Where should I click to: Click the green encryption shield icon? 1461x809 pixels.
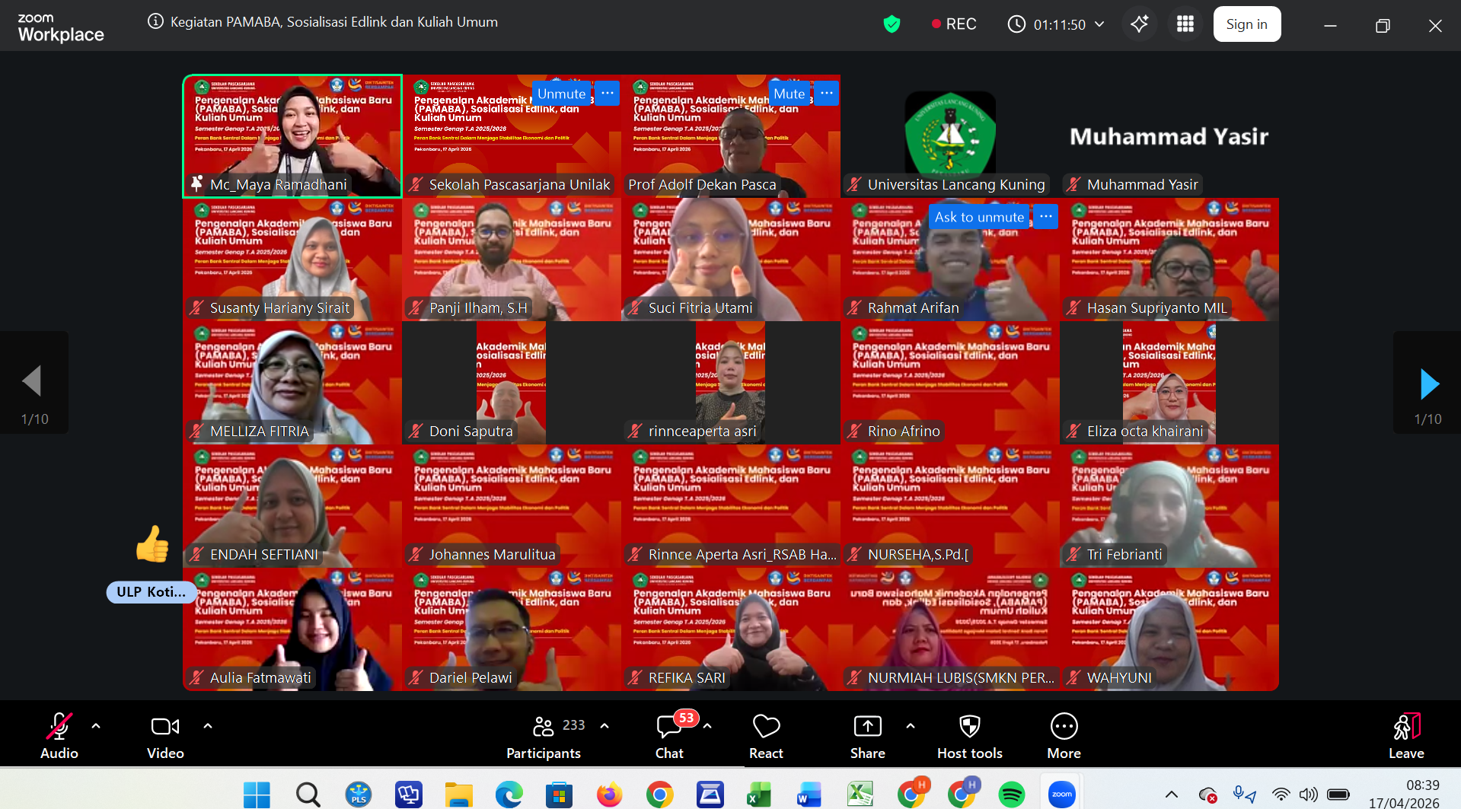[x=892, y=24]
